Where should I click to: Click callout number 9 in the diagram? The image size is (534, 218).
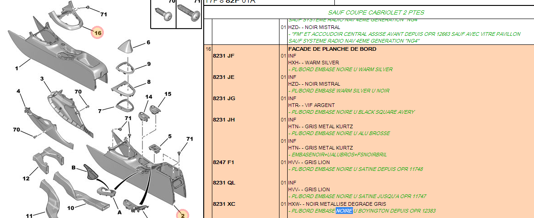148,64
